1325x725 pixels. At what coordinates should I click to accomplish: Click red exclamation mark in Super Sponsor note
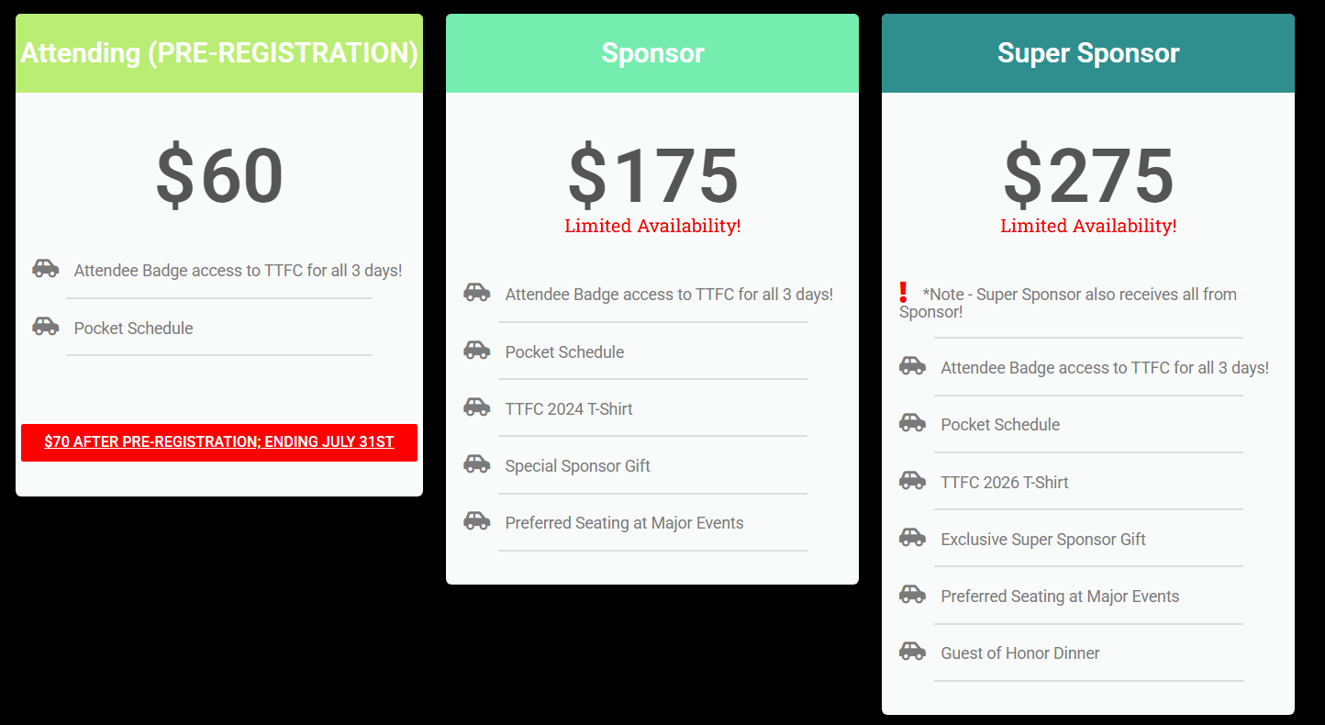click(904, 293)
